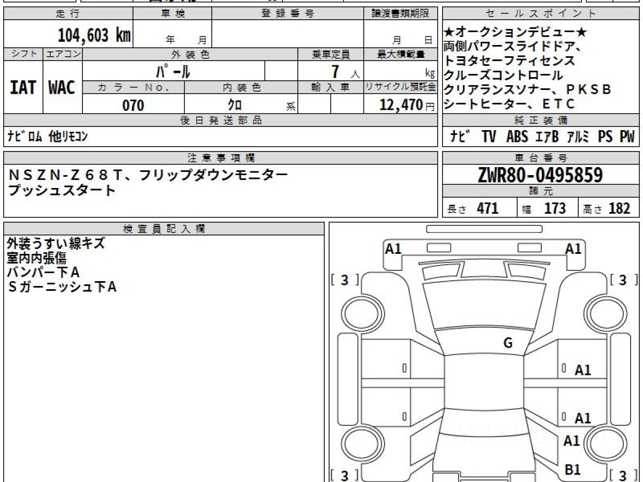Click the トヨタセーフティセンス line
Screen dimensions: 643x482
[510, 61]
